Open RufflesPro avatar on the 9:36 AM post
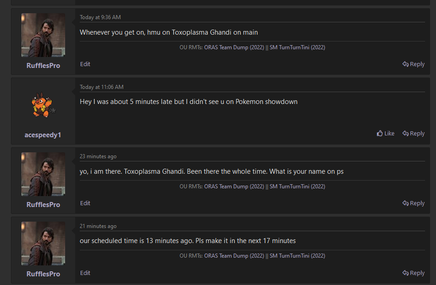Screen dimensions: 436x285 click(x=43, y=35)
